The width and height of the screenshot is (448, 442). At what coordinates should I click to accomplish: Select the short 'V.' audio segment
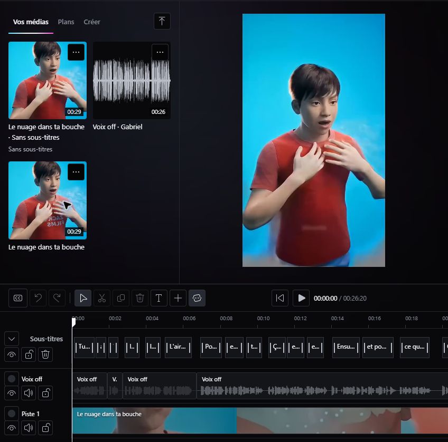(115, 386)
